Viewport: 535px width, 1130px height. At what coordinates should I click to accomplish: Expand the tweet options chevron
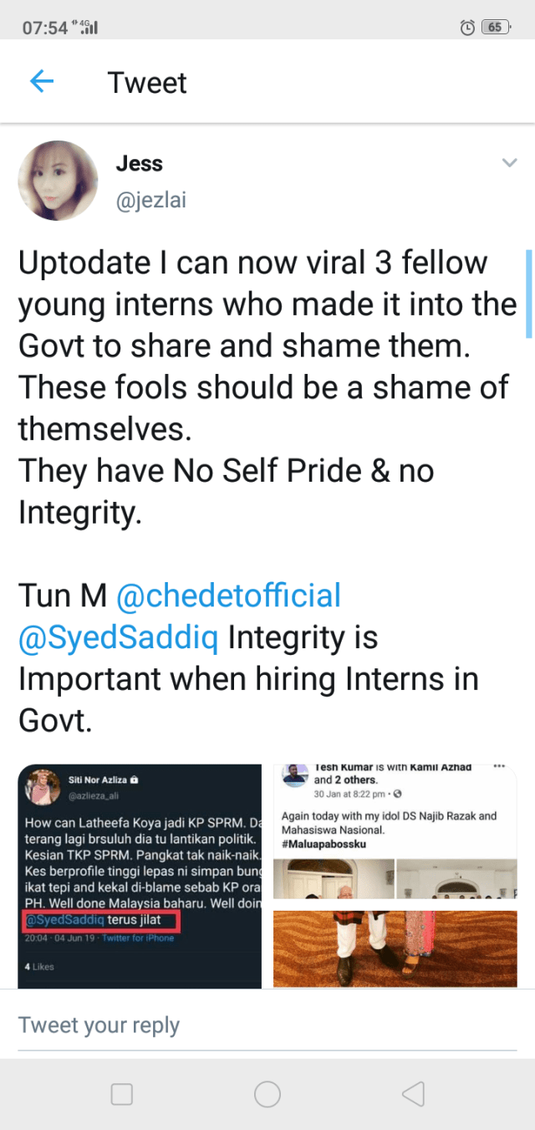click(x=509, y=163)
